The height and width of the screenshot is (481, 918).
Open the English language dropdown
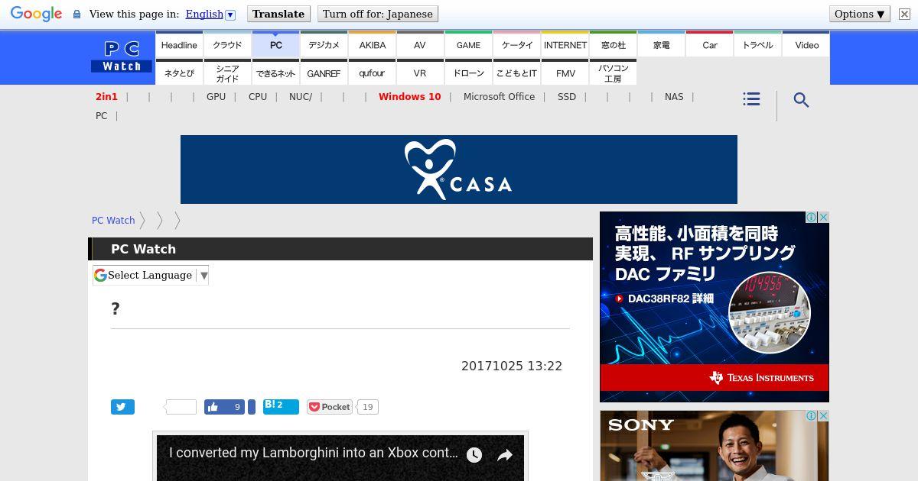click(210, 14)
